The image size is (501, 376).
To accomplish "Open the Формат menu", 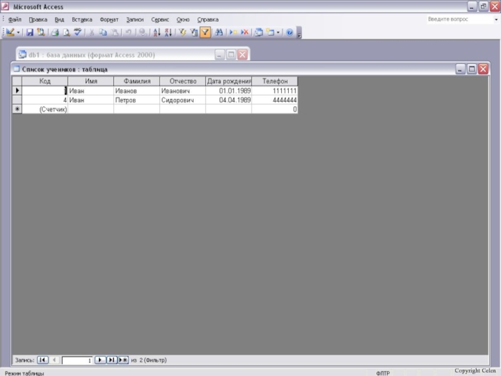I will click(109, 19).
